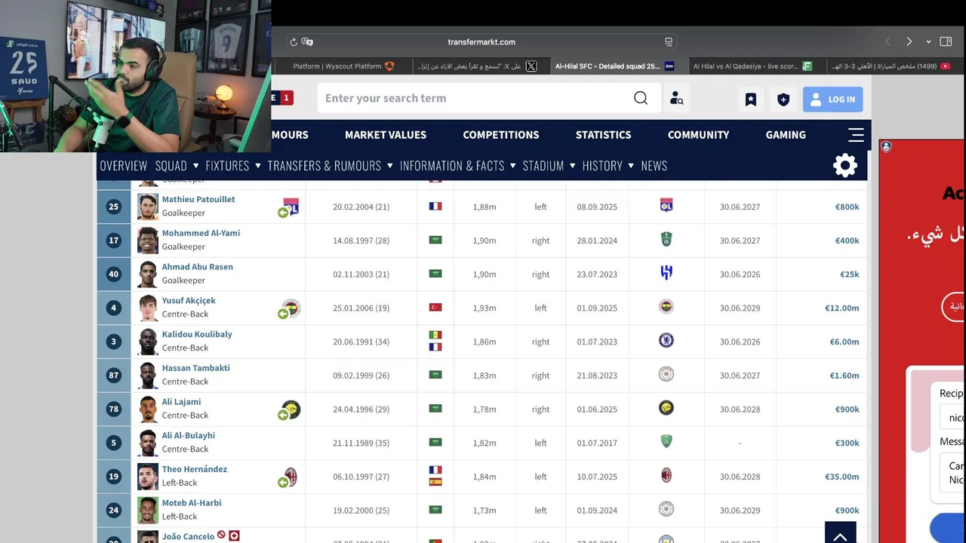Click Kalidou Koulibaly player photo
Viewport: 966px width, 543px height.
pos(148,342)
